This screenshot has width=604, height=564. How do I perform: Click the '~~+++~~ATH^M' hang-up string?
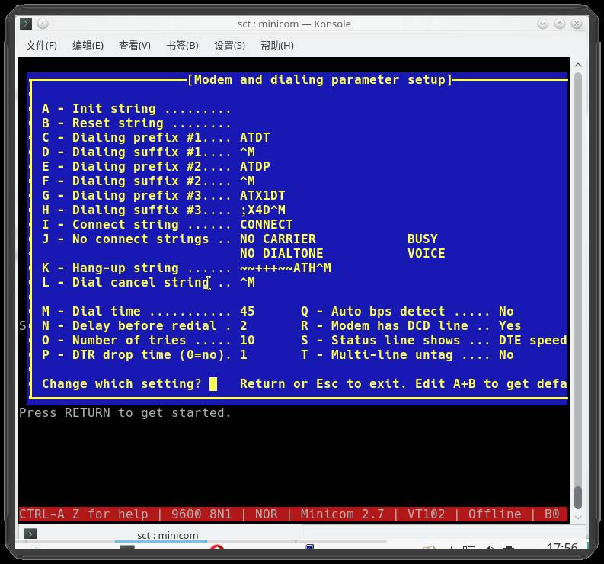click(285, 268)
